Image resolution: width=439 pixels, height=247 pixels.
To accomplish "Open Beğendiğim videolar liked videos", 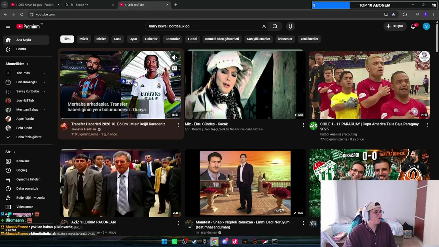I will (26, 198).
